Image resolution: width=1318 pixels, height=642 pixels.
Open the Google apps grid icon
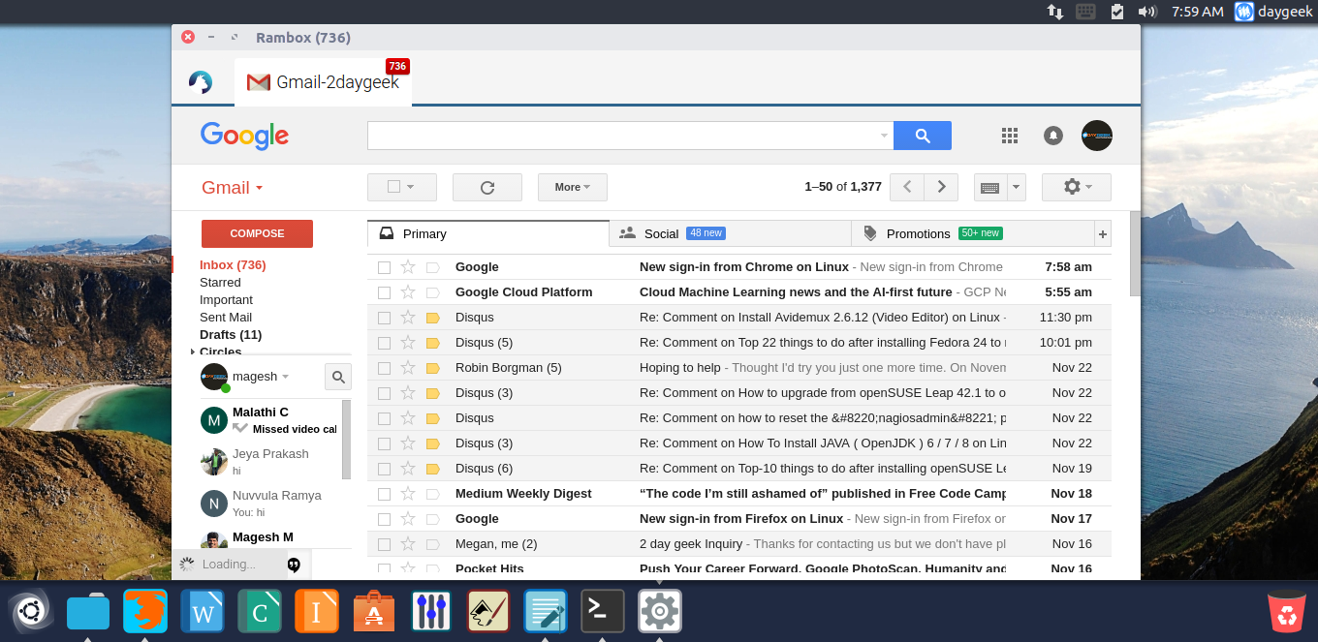tap(1009, 136)
